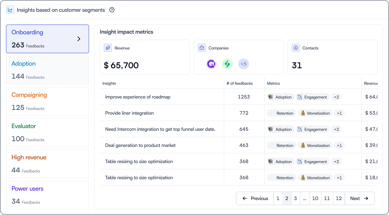Open the purple Q company logo
The image size is (389, 215).
click(x=211, y=64)
